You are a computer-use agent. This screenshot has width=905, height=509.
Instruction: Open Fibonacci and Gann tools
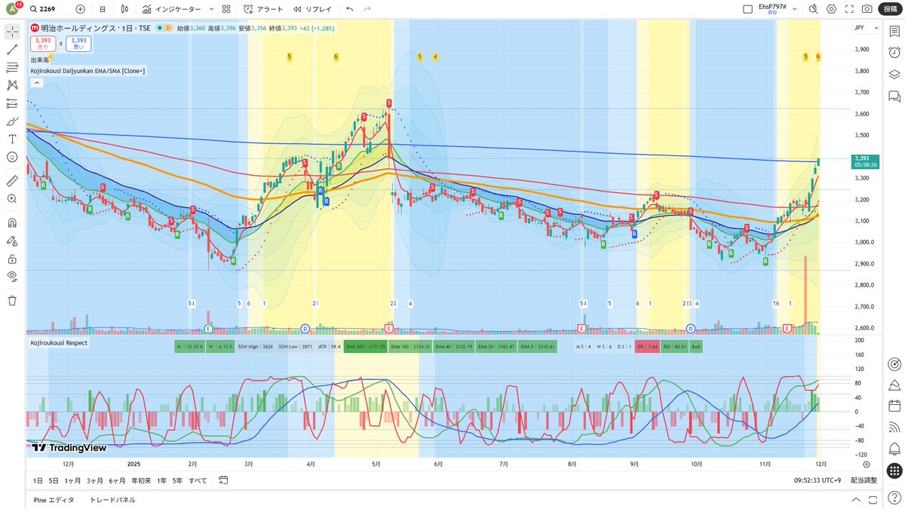pyautogui.click(x=12, y=68)
